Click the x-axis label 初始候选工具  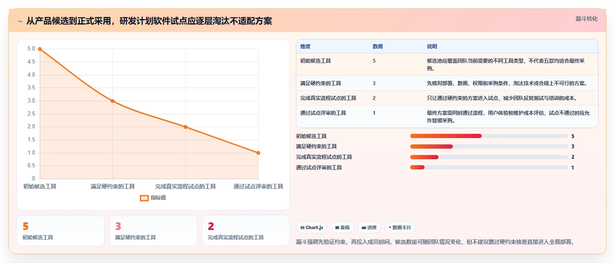pos(40,186)
